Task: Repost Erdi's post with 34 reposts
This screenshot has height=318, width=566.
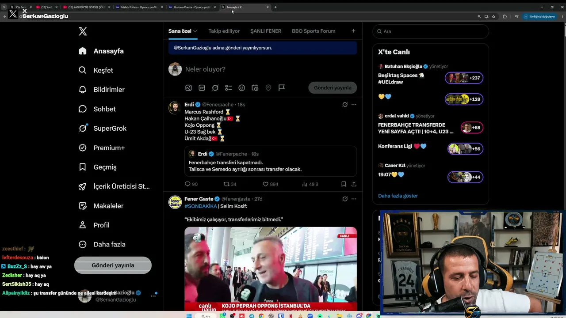Action: 230,184
